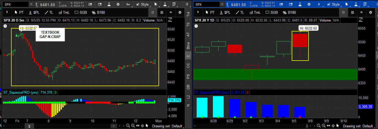This screenshot has height=129, width=378.
Task: Open Drawing set: Default menu on right chart
Action: 357,126
